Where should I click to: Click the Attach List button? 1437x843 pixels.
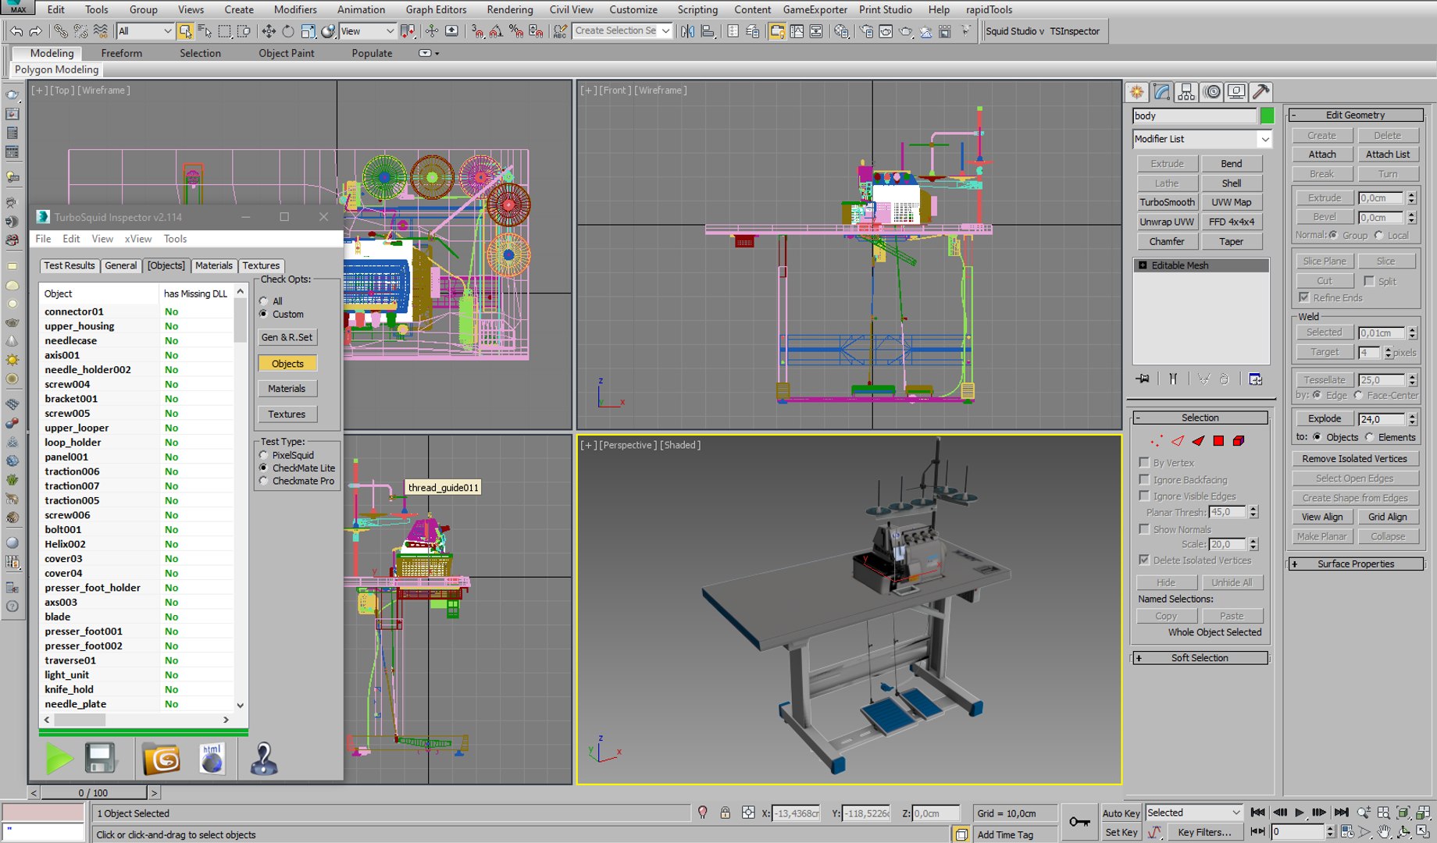1388,155
